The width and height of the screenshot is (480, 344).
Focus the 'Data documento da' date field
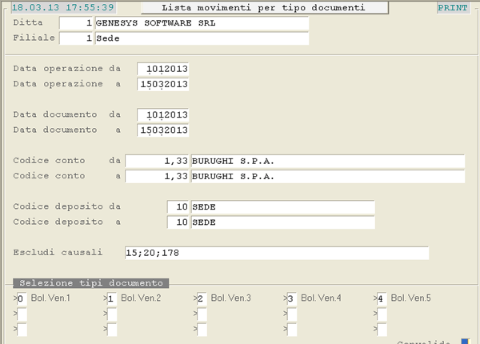(163, 115)
